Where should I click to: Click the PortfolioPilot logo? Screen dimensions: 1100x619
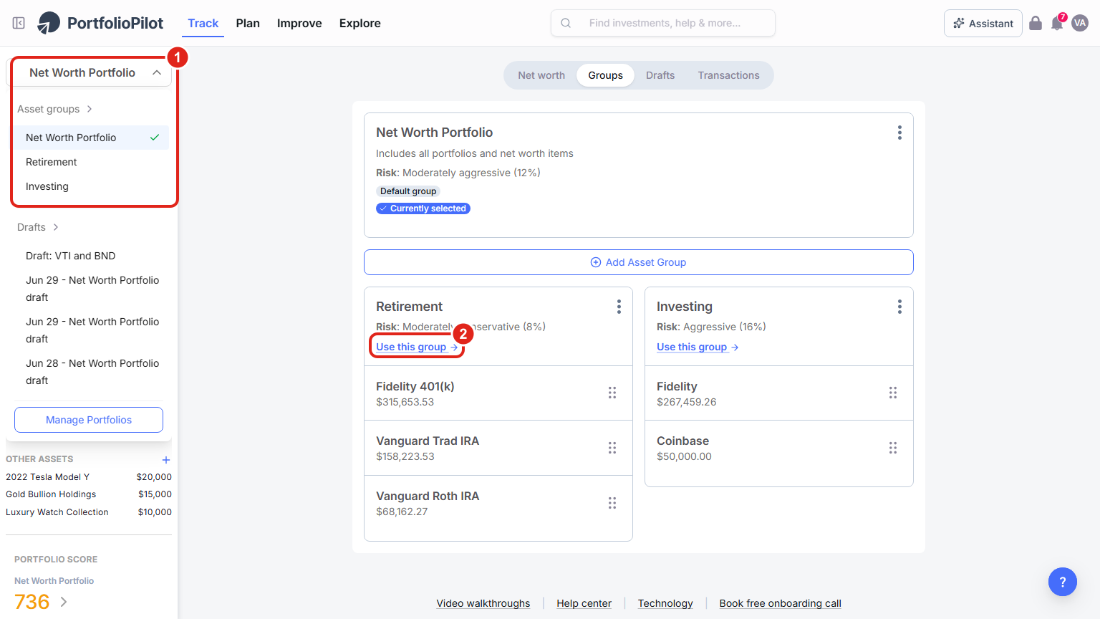100,23
